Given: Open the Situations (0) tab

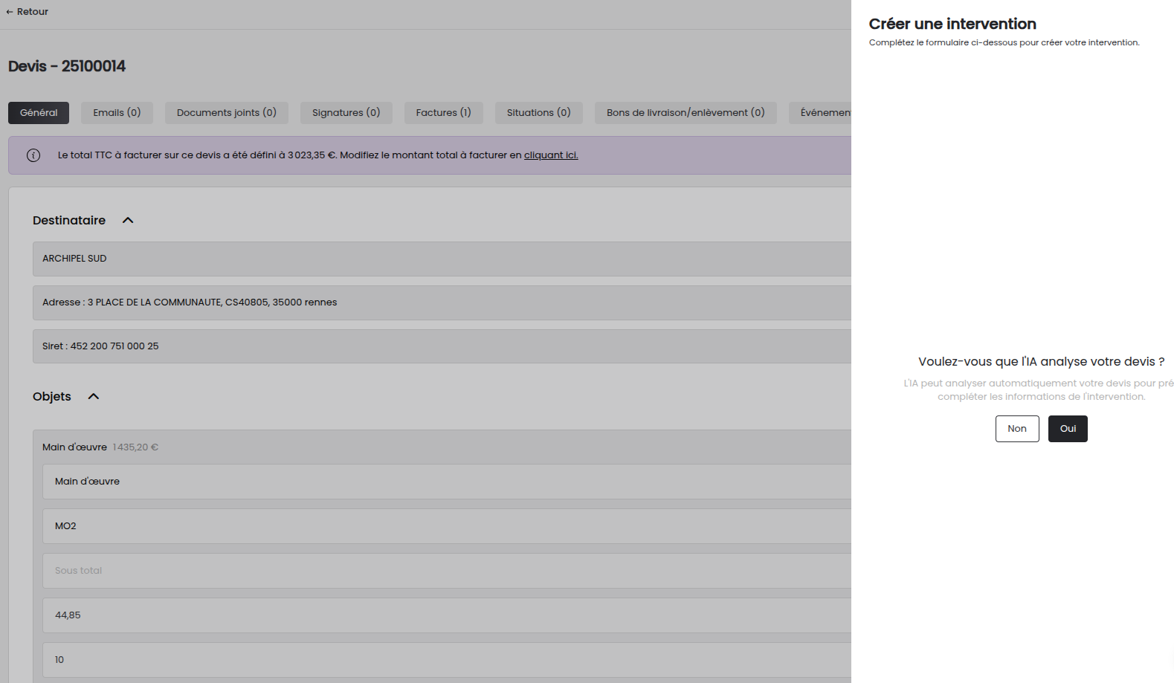Looking at the screenshot, I should coord(538,113).
